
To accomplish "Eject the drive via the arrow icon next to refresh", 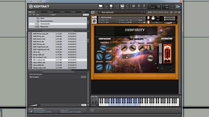I will (x=34, y=15).
